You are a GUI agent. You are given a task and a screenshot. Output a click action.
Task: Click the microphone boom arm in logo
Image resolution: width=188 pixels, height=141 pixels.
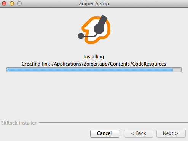[x=90, y=36]
